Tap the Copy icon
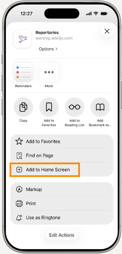The width and height of the screenshot is (122, 254). pos(23,107)
